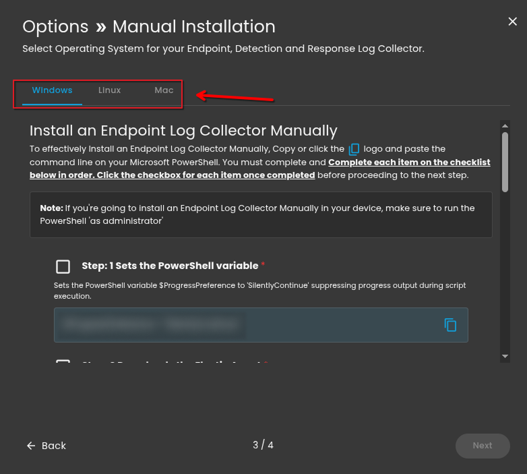Viewport: 527px width, 474px height.
Task: Check the Step 1 PowerShell variable checkbox
Action: [x=63, y=266]
